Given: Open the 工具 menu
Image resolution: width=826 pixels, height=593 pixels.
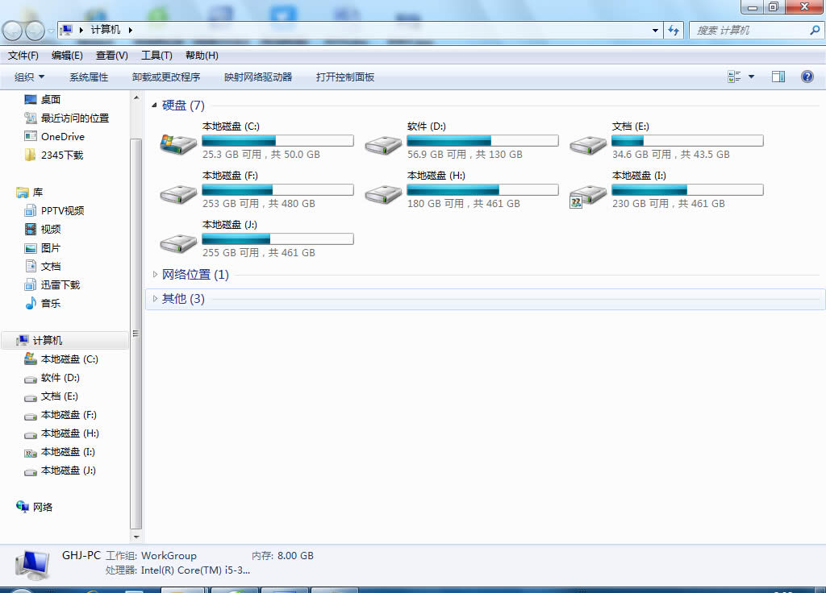Looking at the screenshot, I should coord(156,55).
